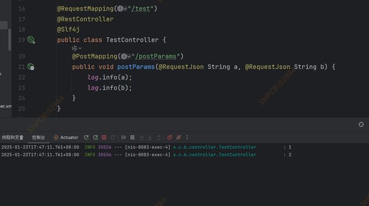Click the @Slf4j annotation

(68, 30)
